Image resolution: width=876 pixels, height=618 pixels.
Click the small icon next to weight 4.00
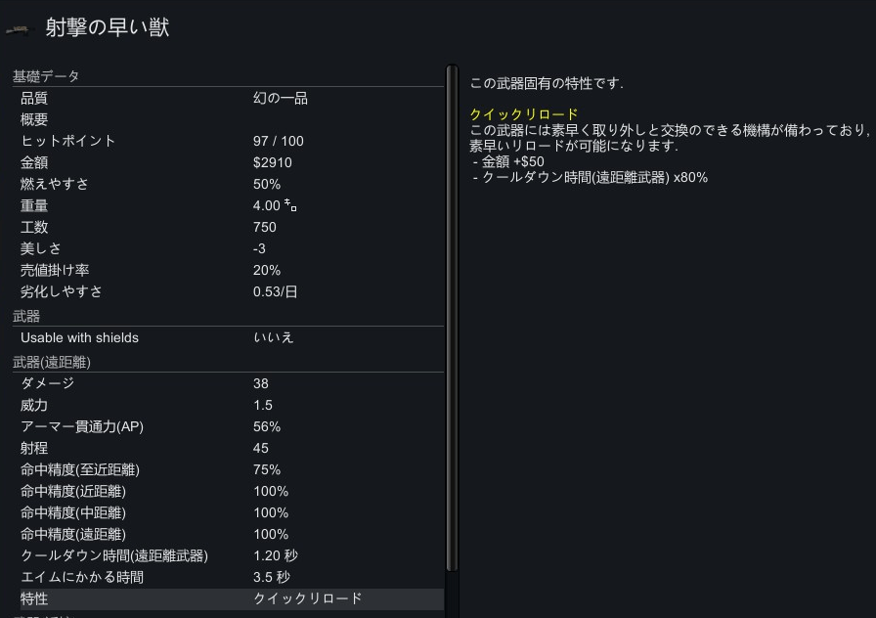coord(290,205)
